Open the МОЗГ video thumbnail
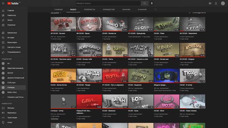 (167, 101)
